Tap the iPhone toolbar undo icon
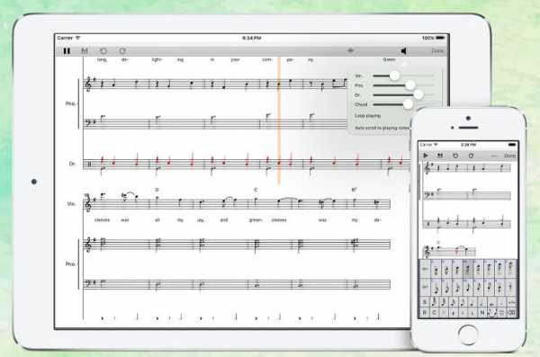 [455, 156]
